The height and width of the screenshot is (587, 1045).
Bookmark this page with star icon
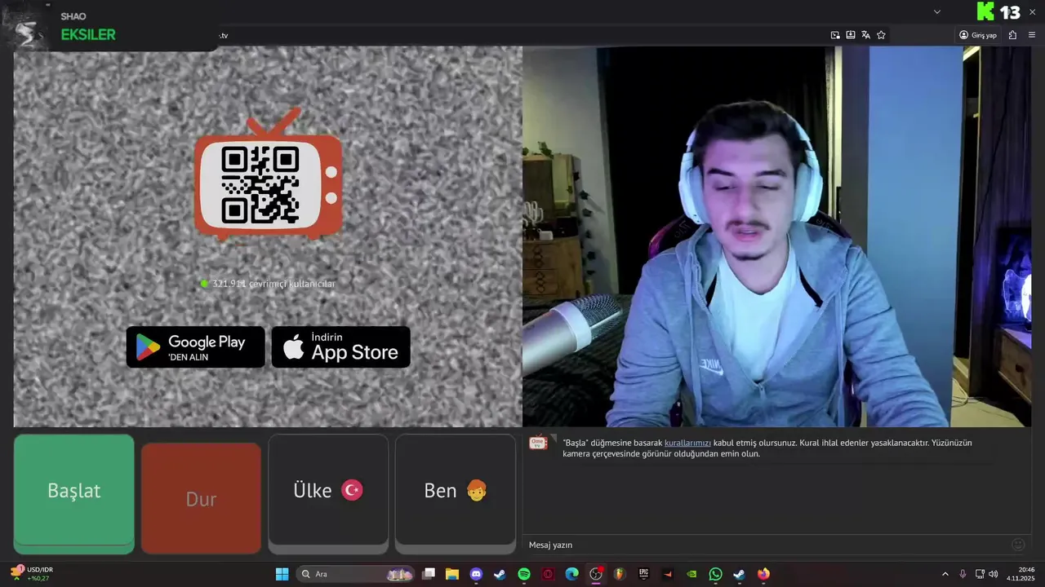pos(881,35)
